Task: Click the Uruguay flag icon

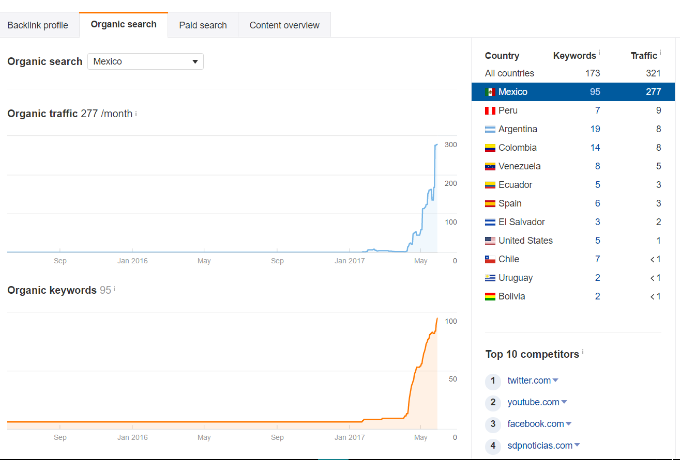Action: click(490, 278)
